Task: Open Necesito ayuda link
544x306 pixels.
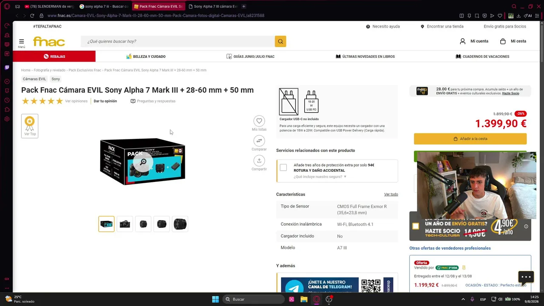Action: pos(383,26)
